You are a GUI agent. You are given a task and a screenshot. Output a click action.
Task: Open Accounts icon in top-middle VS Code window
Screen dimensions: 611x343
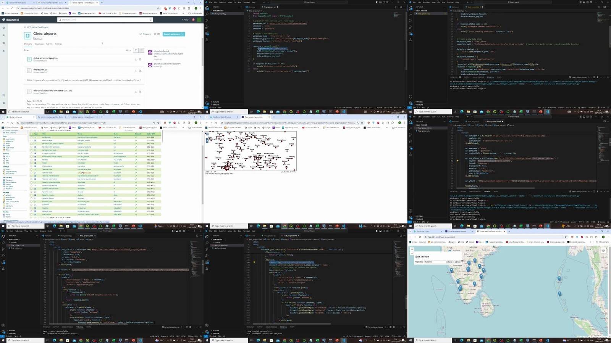(207, 97)
